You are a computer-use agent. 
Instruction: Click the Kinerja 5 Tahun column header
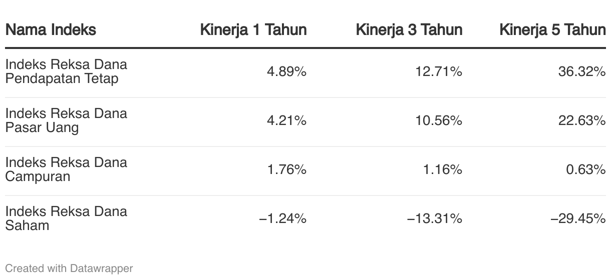click(x=552, y=29)
